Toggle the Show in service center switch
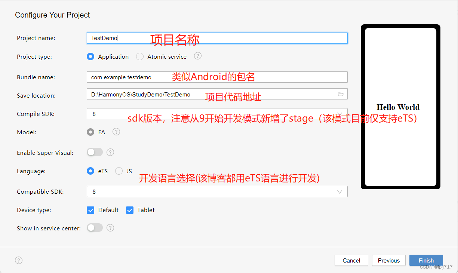This screenshot has height=273, width=458. click(x=95, y=228)
